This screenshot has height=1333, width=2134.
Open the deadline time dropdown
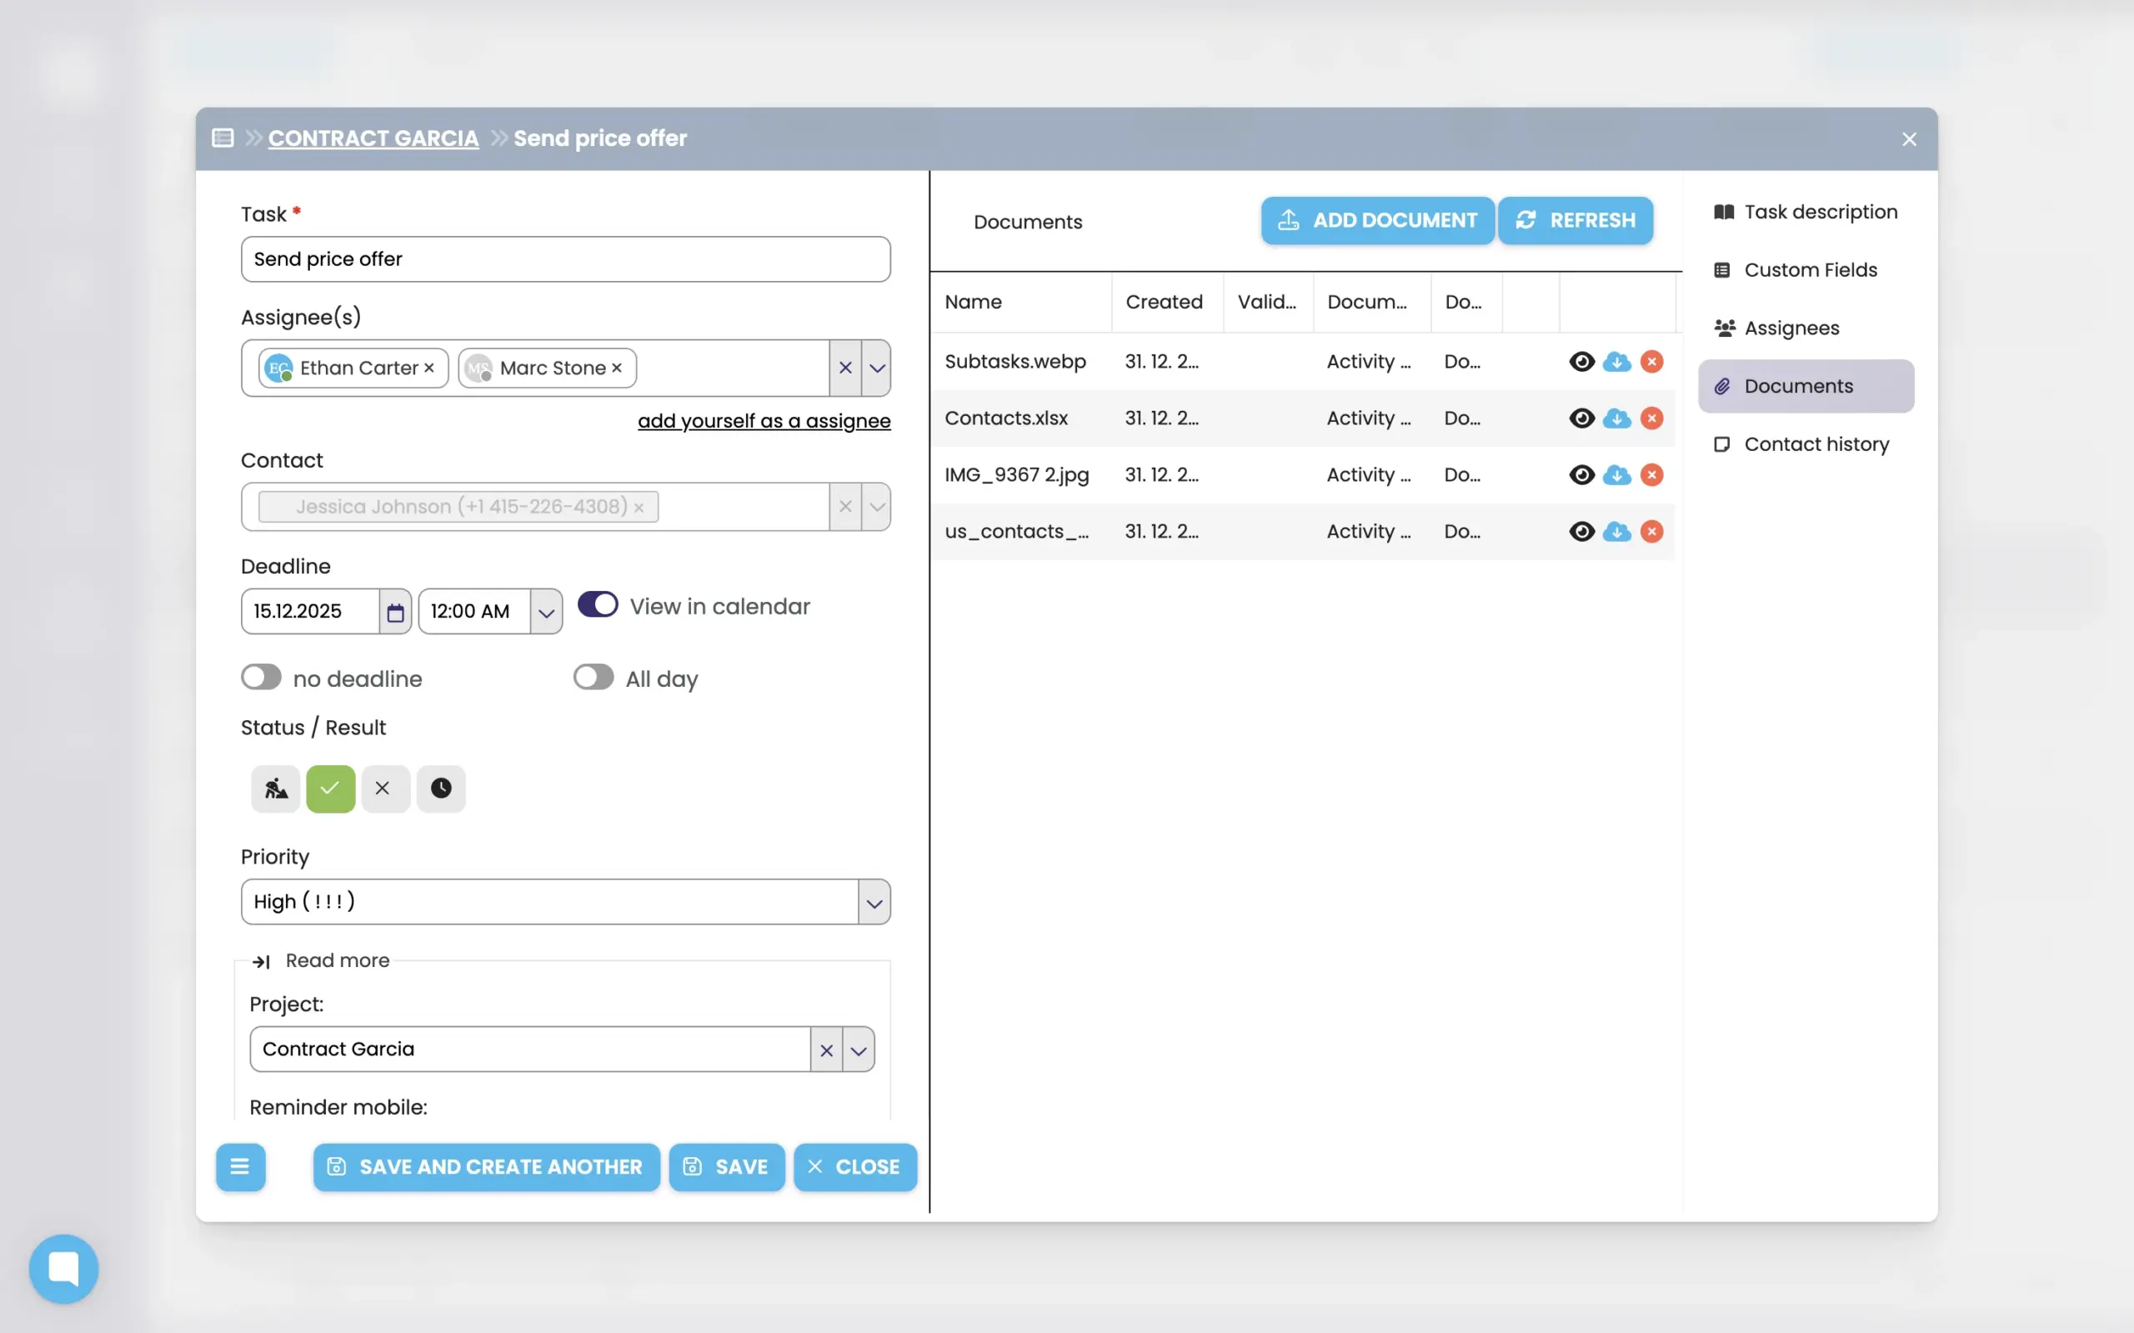[546, 613]
